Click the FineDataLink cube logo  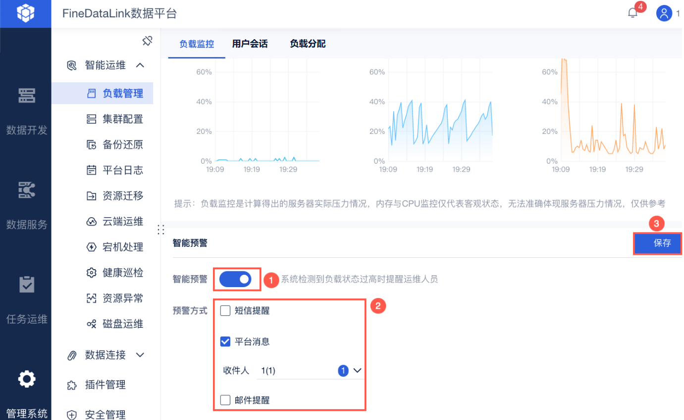[x=25, y=13]
